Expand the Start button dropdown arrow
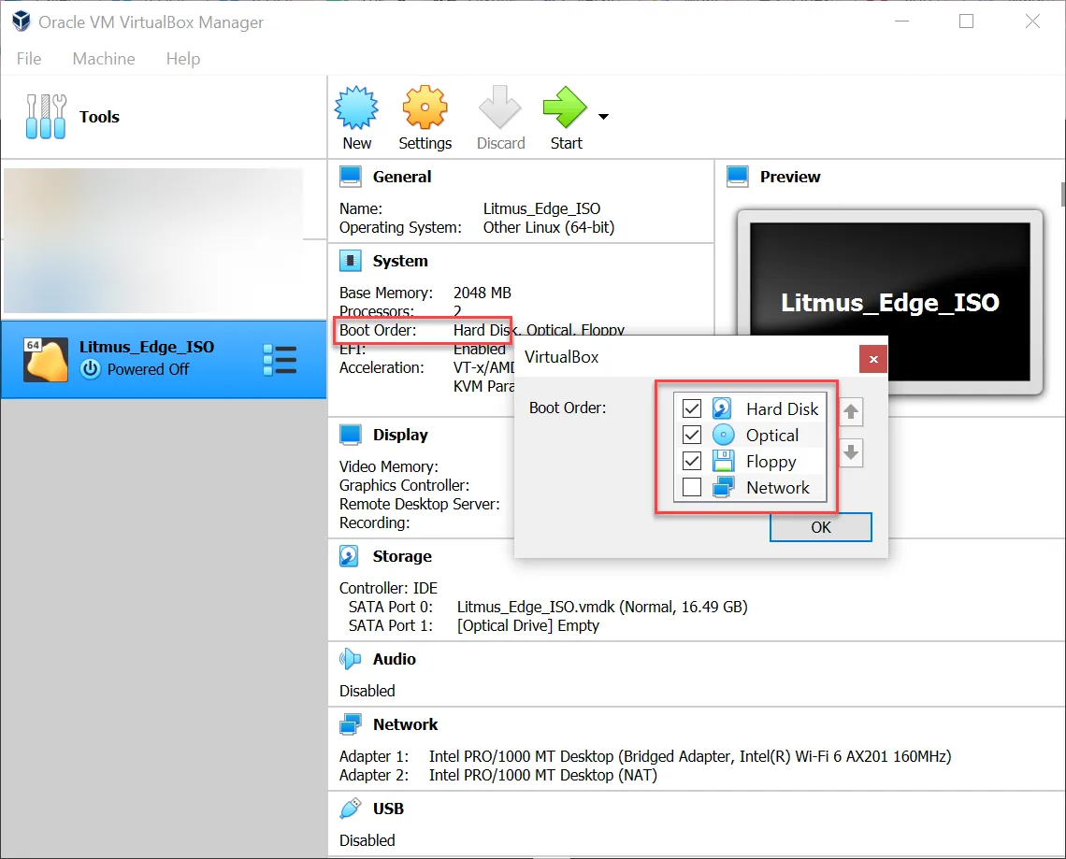The width and height of the screenshot is (1066, 859). (x=604, y=116)
